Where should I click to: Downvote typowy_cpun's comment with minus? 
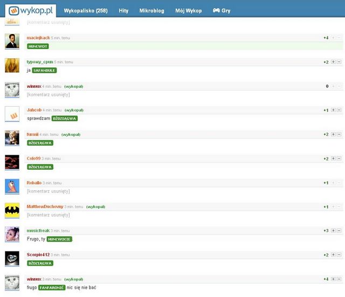coord(339,62)
